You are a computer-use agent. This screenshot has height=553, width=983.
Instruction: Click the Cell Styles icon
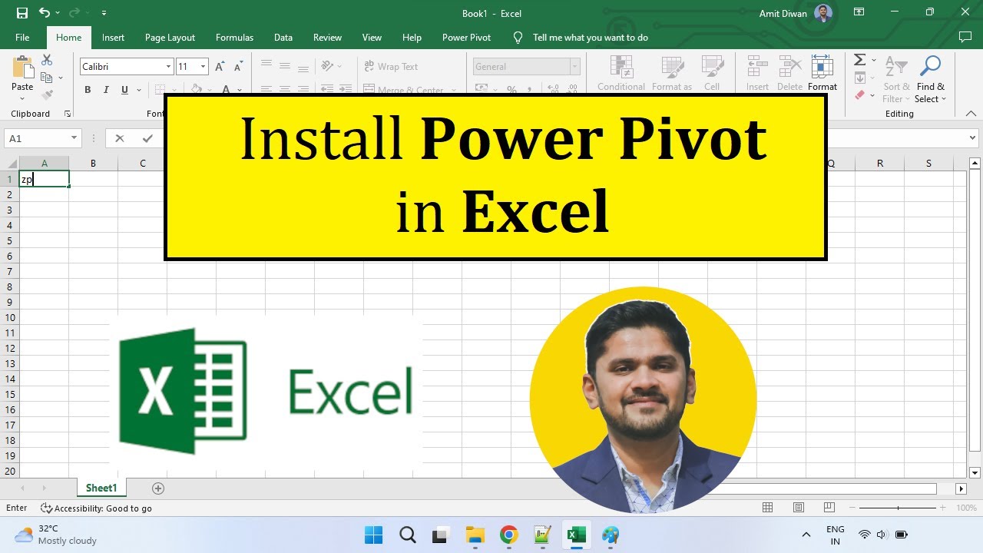(x=712, y=68)
